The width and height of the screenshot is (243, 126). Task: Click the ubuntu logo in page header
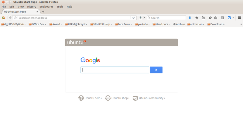coord(77,42)
